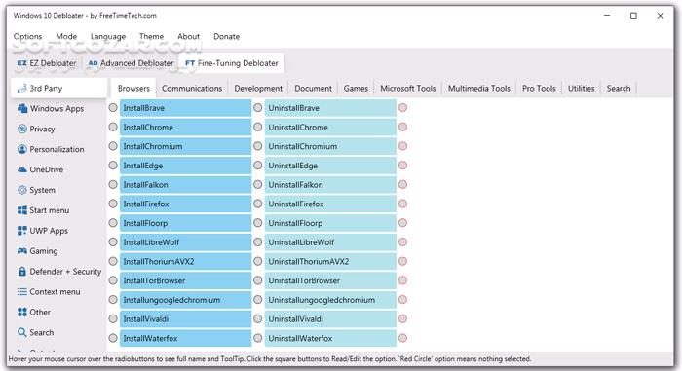Image resolution: width=682 pixels, height=371 pixels.
Task: Click the UninstallFalkon square button
Action: [x=330, y=184]
